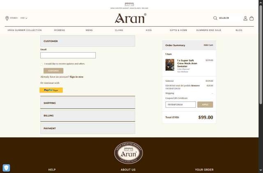The image size is (263, 173).
Task: Open the Blog menu item
Action: click(239, 30)
